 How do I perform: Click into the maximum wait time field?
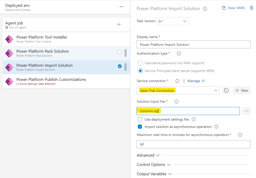193,144
